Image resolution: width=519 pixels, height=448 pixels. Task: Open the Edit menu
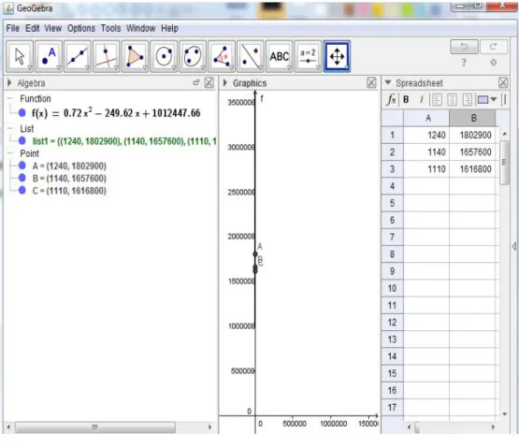pos(32,28)
